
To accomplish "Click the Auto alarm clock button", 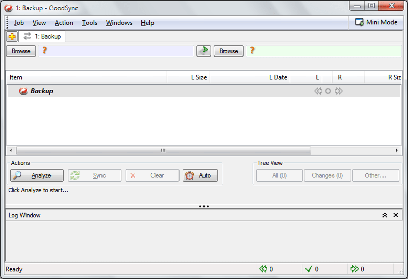I will [x=200, y=175].
